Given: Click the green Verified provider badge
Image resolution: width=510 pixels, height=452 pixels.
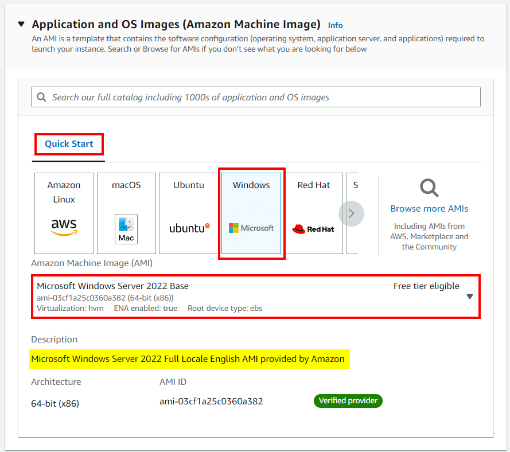Looking at the screenshot, I should click(x=348, y=401).
